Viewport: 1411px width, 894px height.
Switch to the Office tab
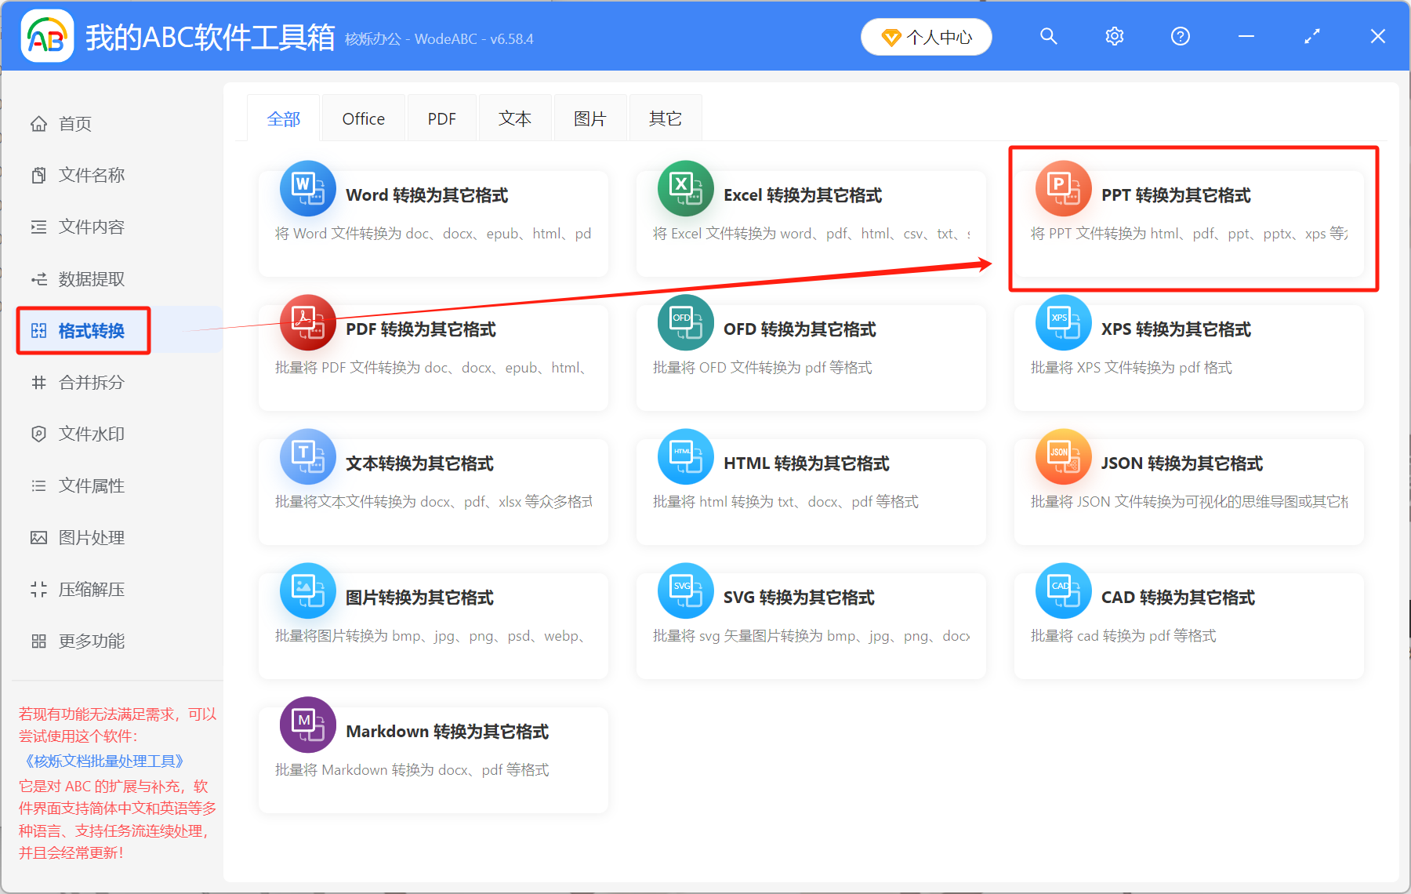(x=363, y=118)
